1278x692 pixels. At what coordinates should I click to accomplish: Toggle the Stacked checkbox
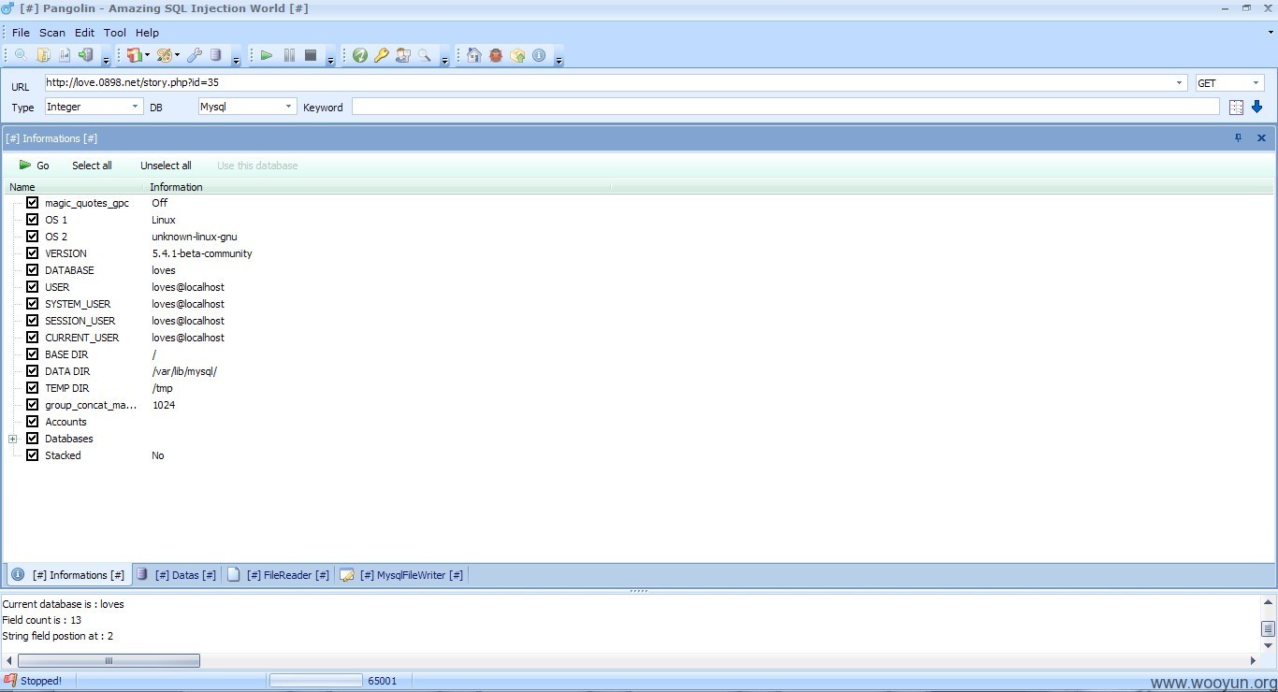[33, 455]
